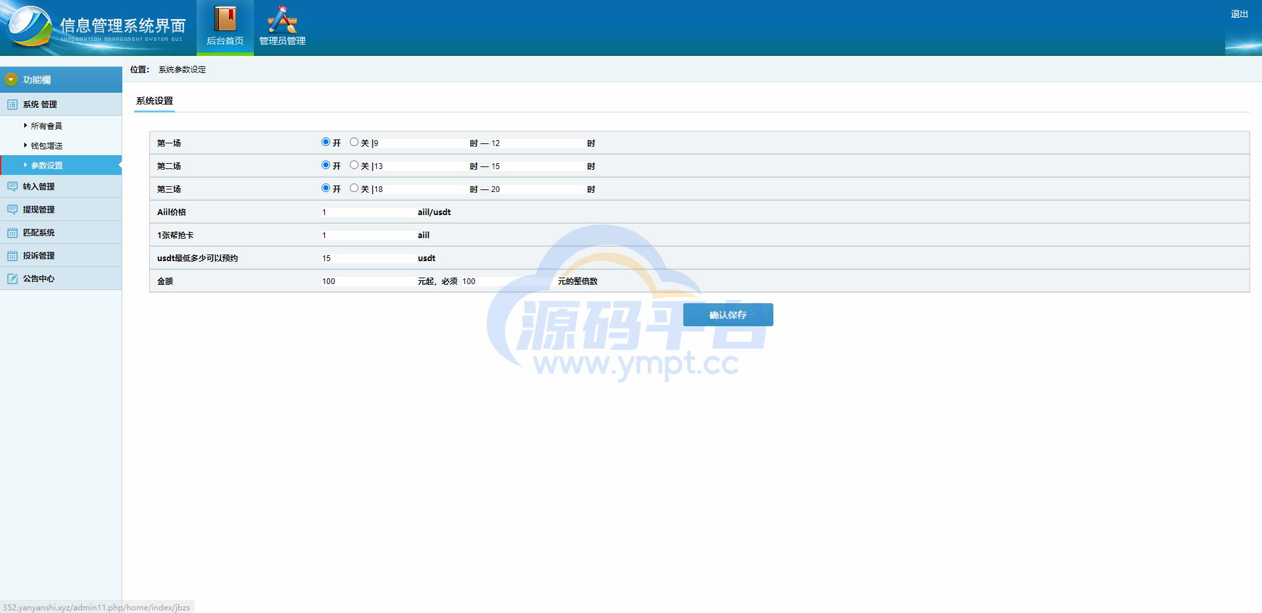
Task: Go to 后台首页 top nav label
Action: click(225, 41)
